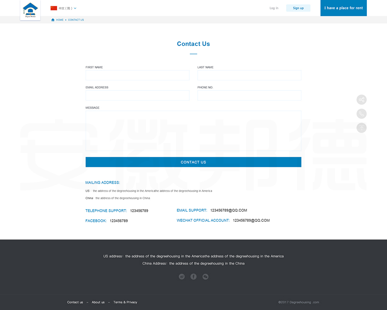The width and height of the screenshot is (387, 310).
Task: Open Terms & Privacy footer link
Action: (x=125, y=302)
